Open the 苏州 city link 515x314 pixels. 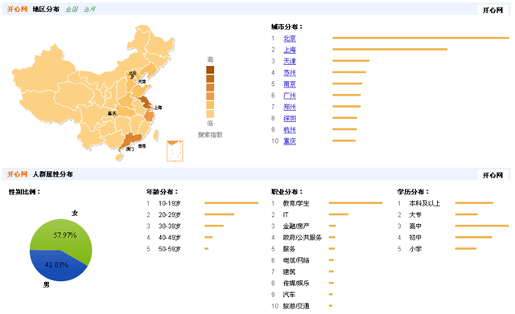(x=290, y=73)
